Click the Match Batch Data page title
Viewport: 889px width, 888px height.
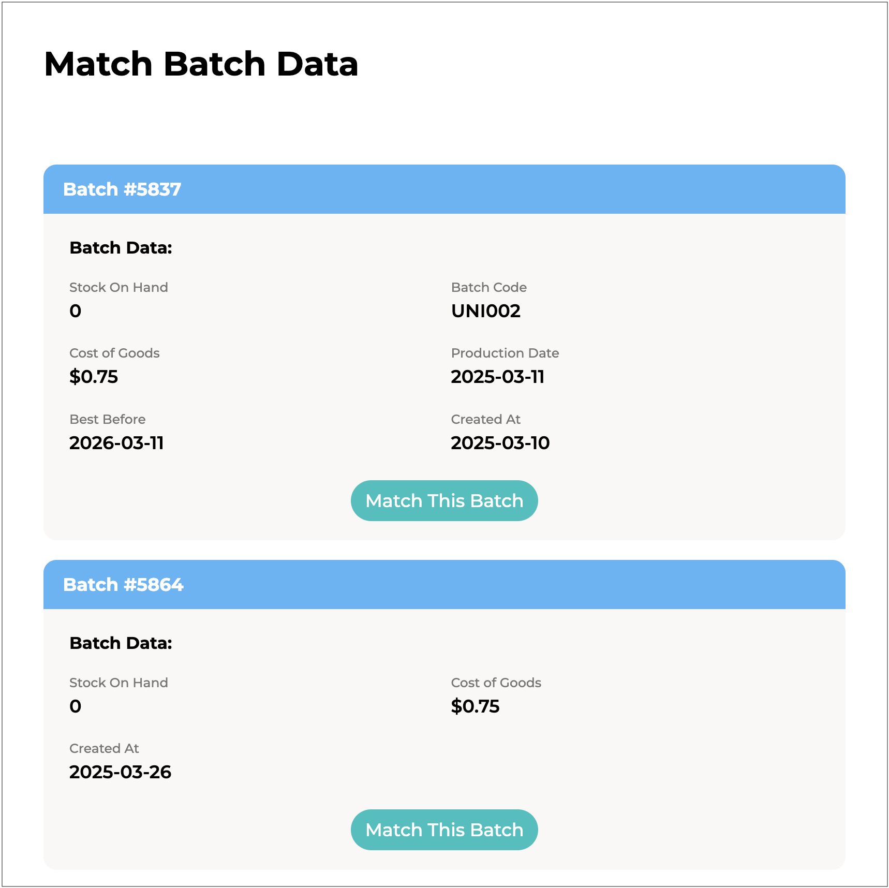[201, 64]
